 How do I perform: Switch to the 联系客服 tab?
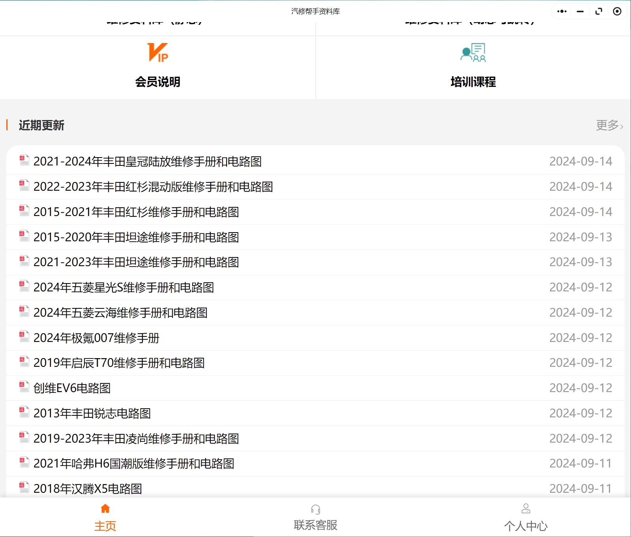(315, 525)
